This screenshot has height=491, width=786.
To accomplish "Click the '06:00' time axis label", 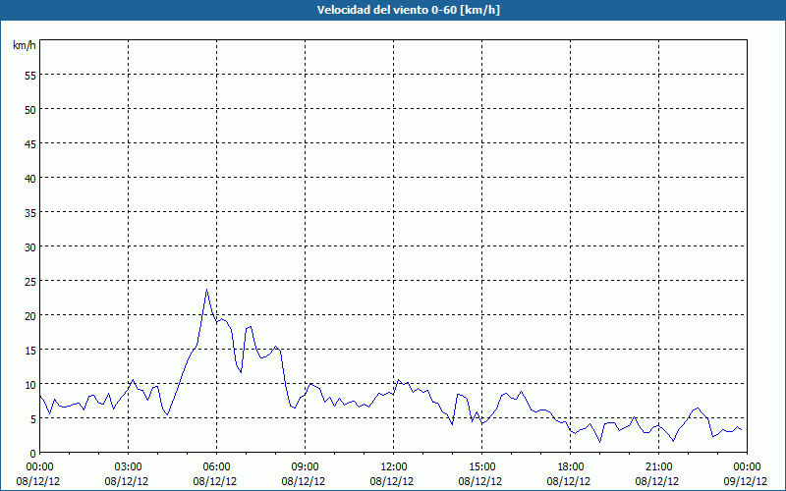I will pyautogui.click(x=216, y=467).
